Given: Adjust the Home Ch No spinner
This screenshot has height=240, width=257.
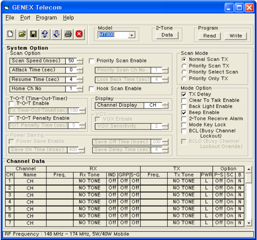Looking at the screenshot, I should point(80,89).
